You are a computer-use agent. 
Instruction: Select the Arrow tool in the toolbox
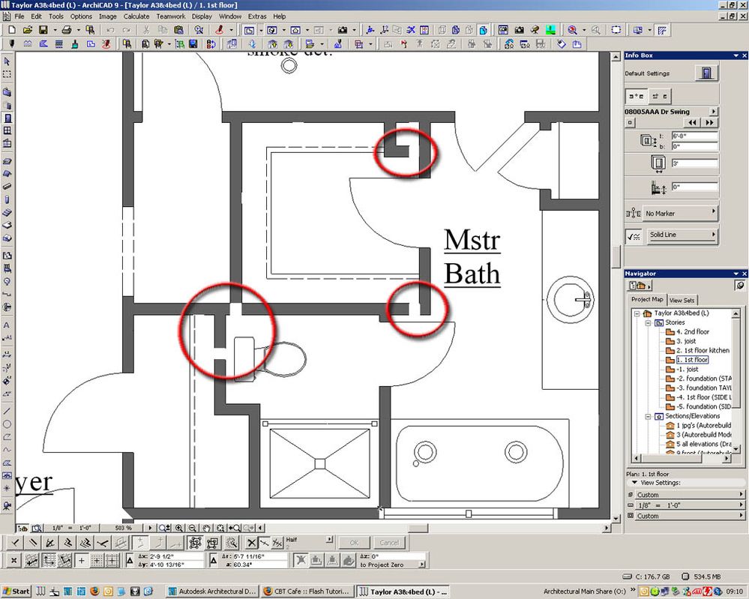pos(7,61)
